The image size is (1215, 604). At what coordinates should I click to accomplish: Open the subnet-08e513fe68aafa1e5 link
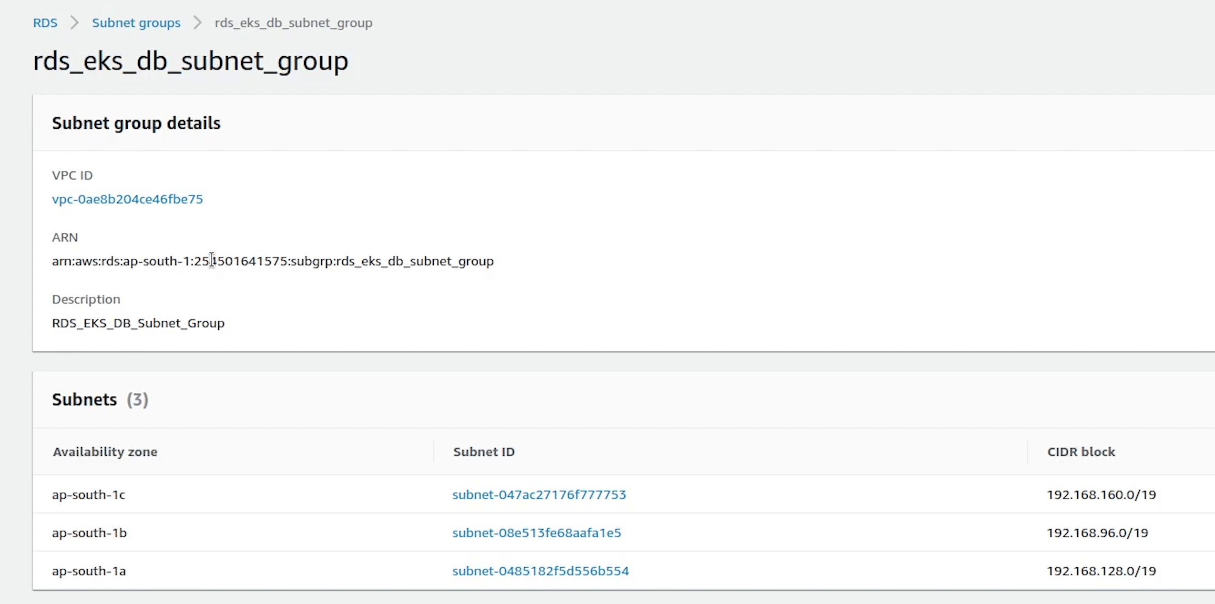point(536,533)
